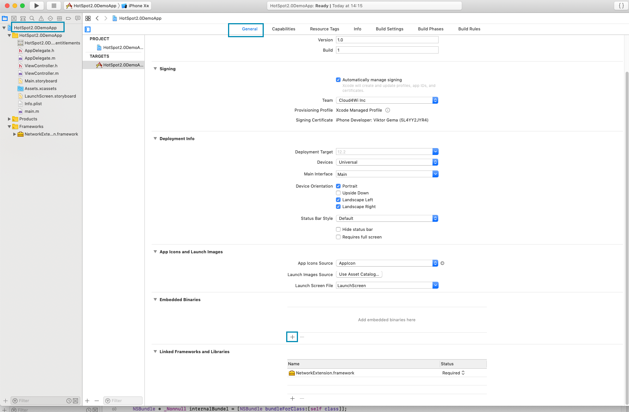
Task: Add a linked framework with plus
Action: tap(292, 398)
